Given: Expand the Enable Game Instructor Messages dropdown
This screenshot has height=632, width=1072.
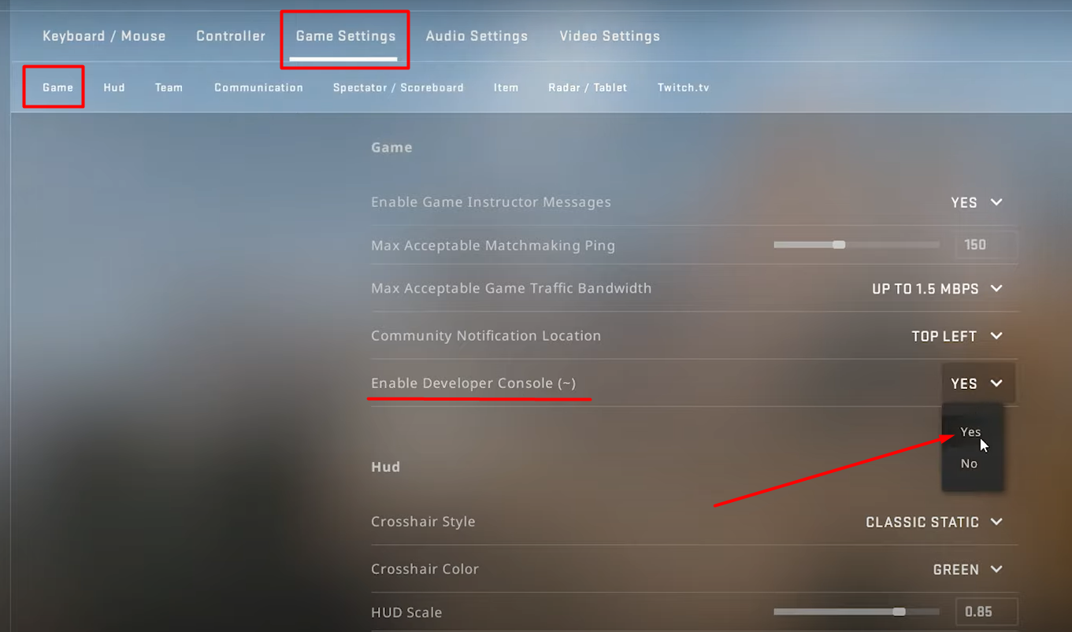Looking at the screenshot, I should click(x=977, y=202).
